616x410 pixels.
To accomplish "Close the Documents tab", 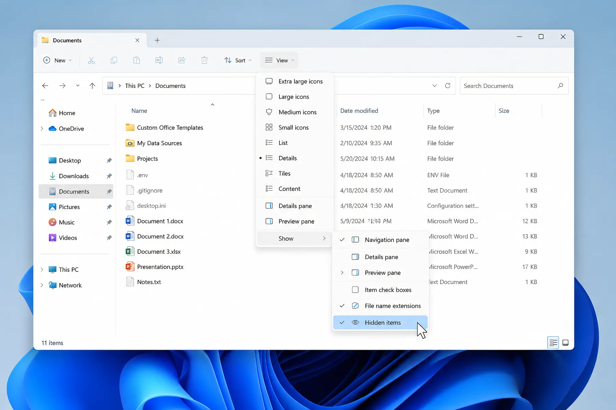I will point(137,40).
